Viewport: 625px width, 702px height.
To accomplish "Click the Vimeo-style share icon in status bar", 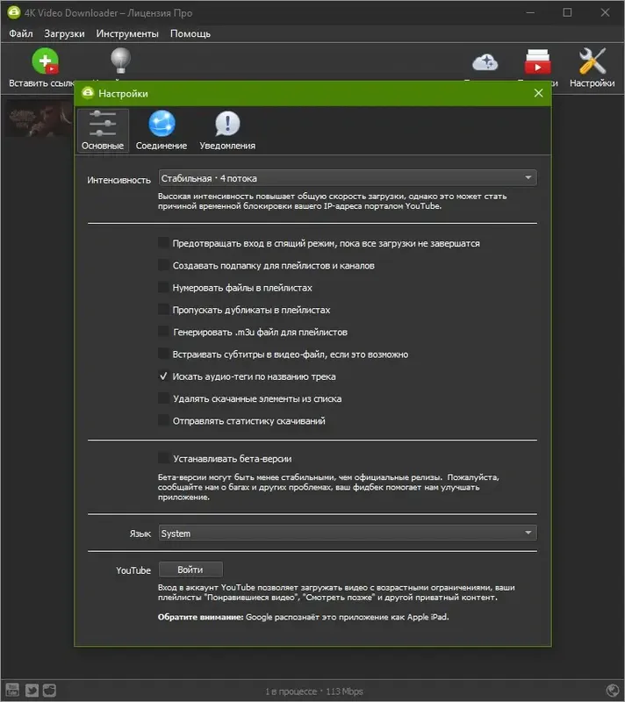I will coord(49,690).
